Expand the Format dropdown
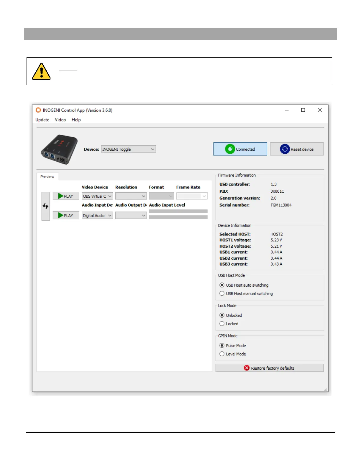This screenshot has width=361, height=468. (x=161, y=196)
